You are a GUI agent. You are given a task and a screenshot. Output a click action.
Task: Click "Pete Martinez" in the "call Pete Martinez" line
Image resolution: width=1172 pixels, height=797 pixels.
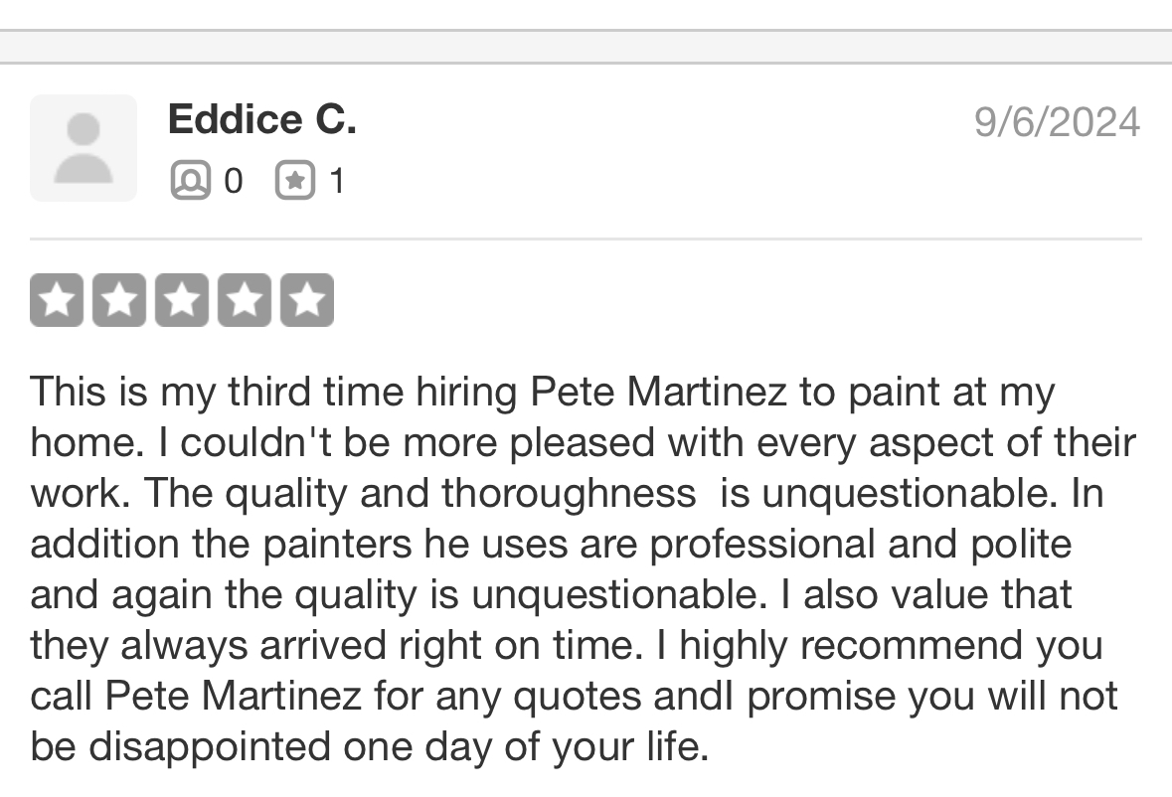tap(234, 696)
